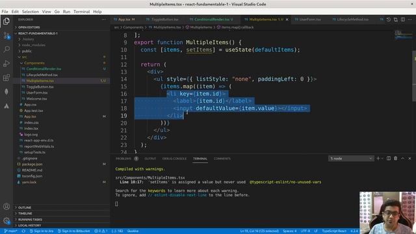Split the editor to the right
This screenshot has height=234, width=416.
coord(403,19)
